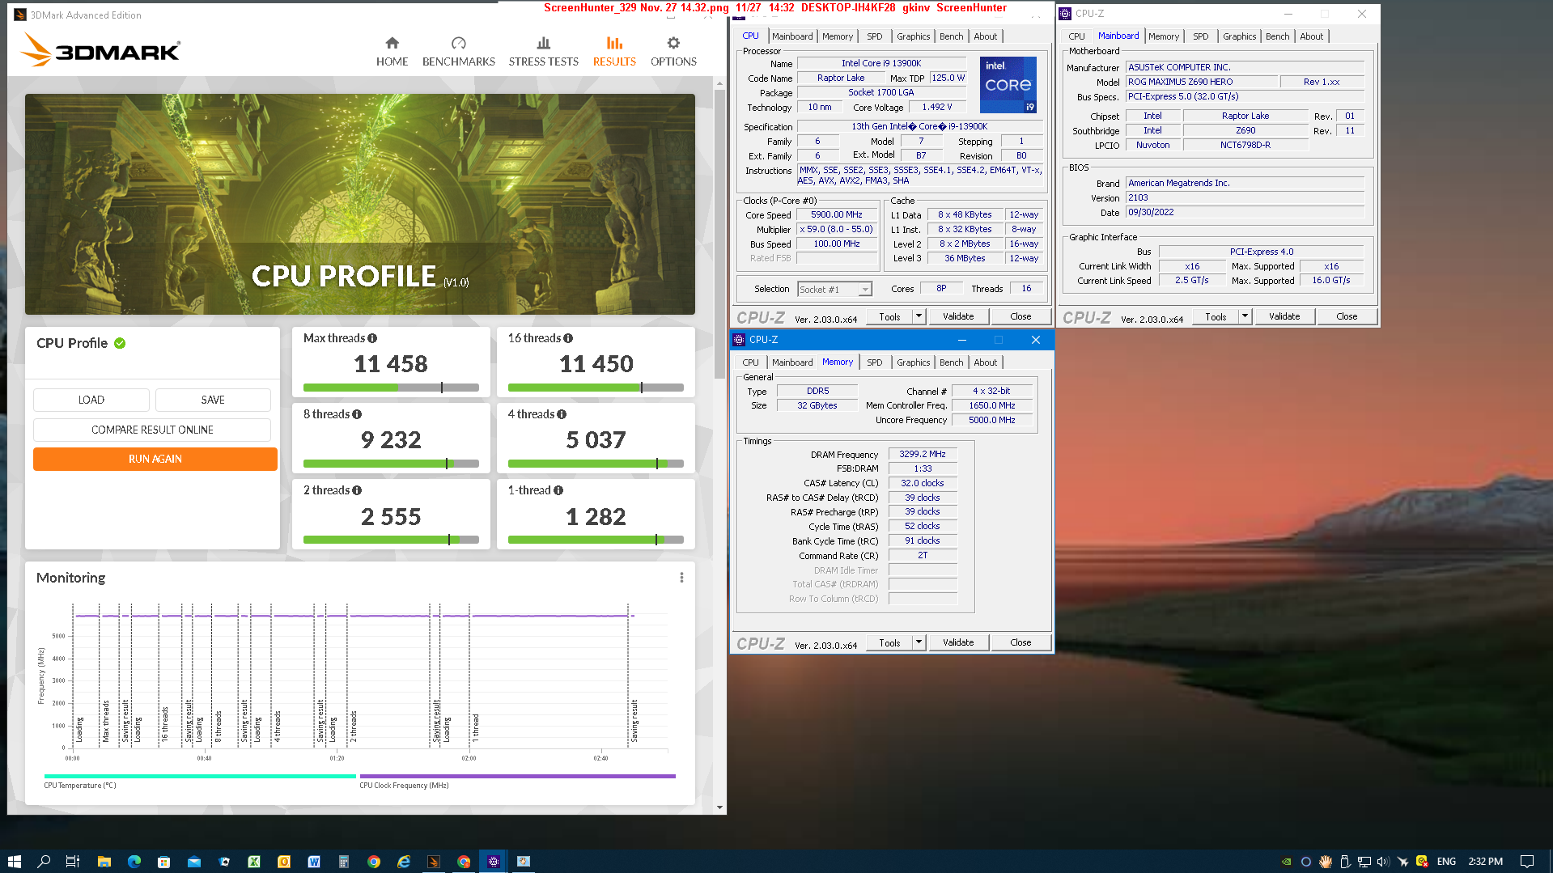Viewport: 1553px width, 873px height.
Task: Open Bench tab in the Memory window
Action: tap(951, 362)
